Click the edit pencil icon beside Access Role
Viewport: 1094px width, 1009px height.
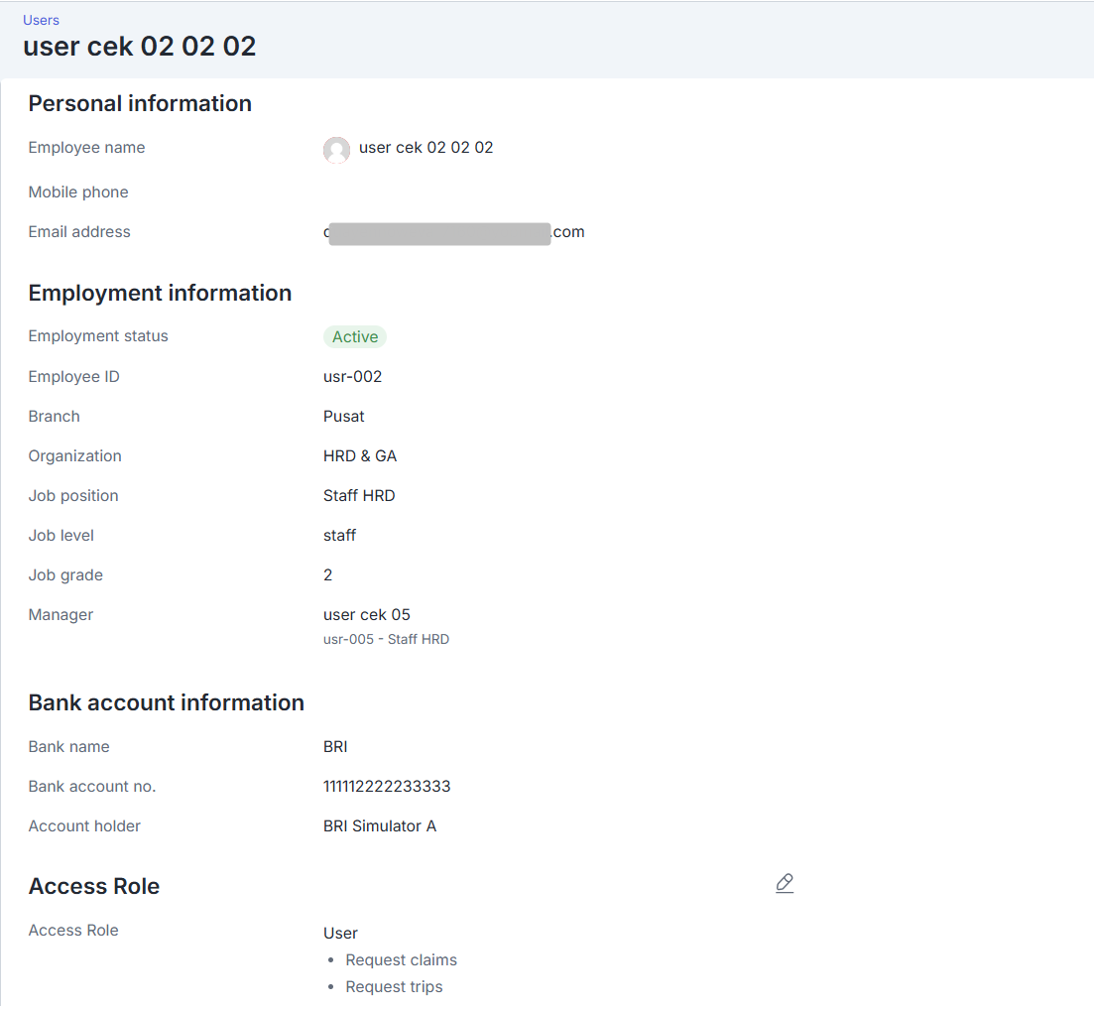(785, 883)
